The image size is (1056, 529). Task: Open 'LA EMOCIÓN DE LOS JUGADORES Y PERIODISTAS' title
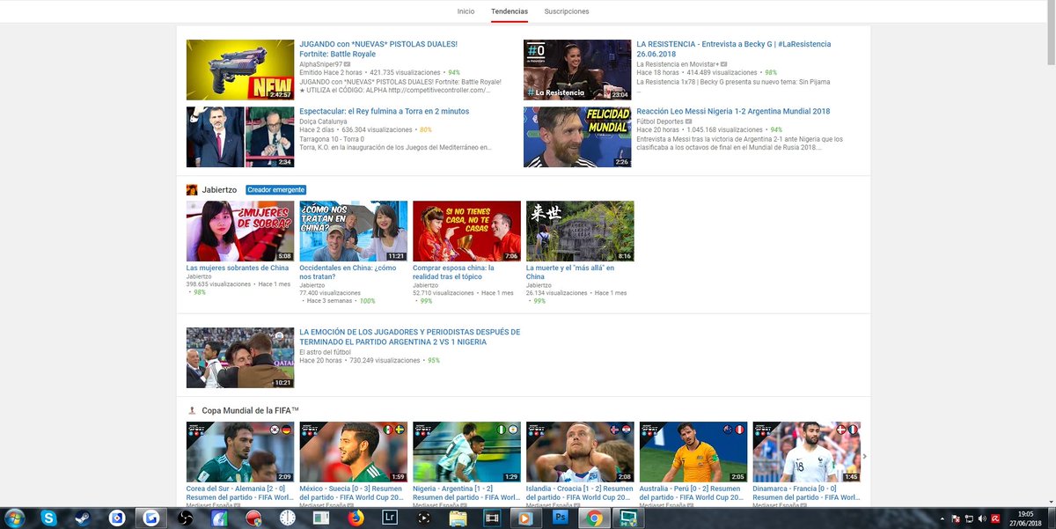pyautogui.click(x=409, y=336)
